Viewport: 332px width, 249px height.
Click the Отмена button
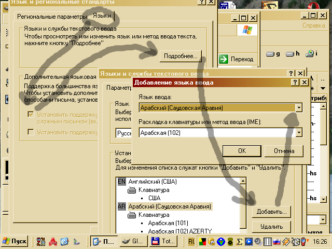point(284,151)
